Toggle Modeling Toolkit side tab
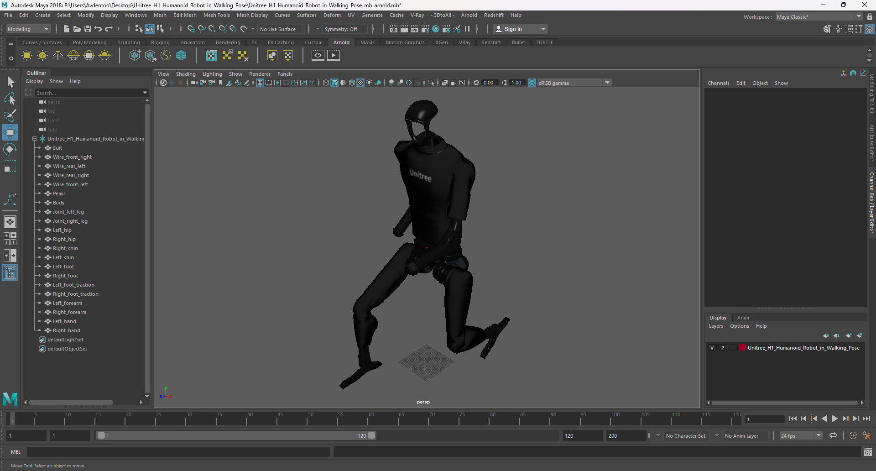Screen dimensions: 876x471 tap(871, 94)
